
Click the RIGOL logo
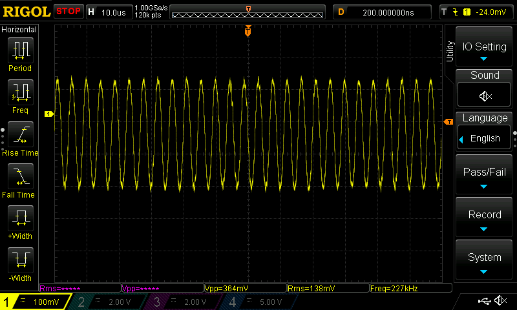point(26,12)
